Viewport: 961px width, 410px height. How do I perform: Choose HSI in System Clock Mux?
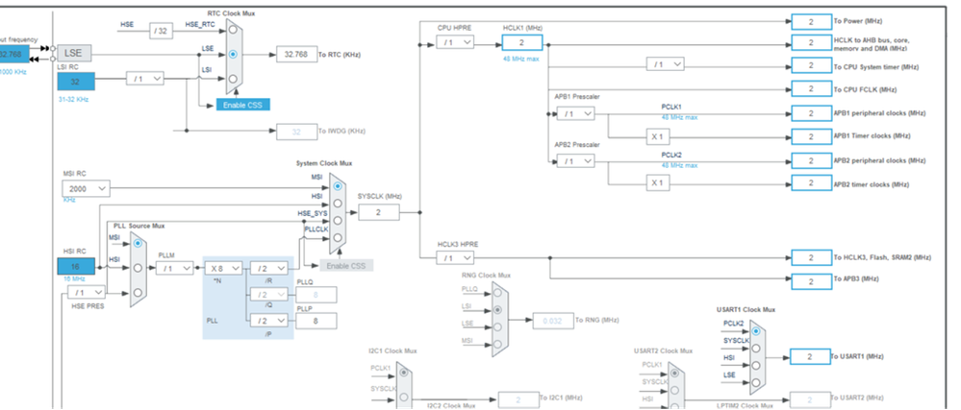coord(337,204)
